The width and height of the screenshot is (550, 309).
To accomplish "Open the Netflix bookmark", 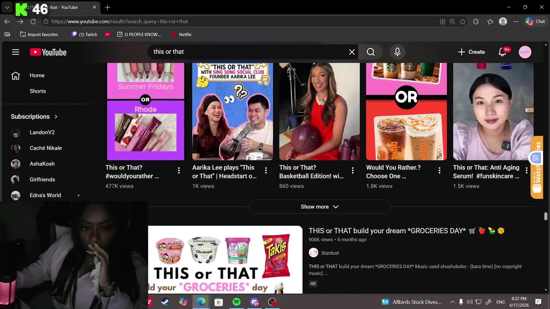I will click(182, 34).
